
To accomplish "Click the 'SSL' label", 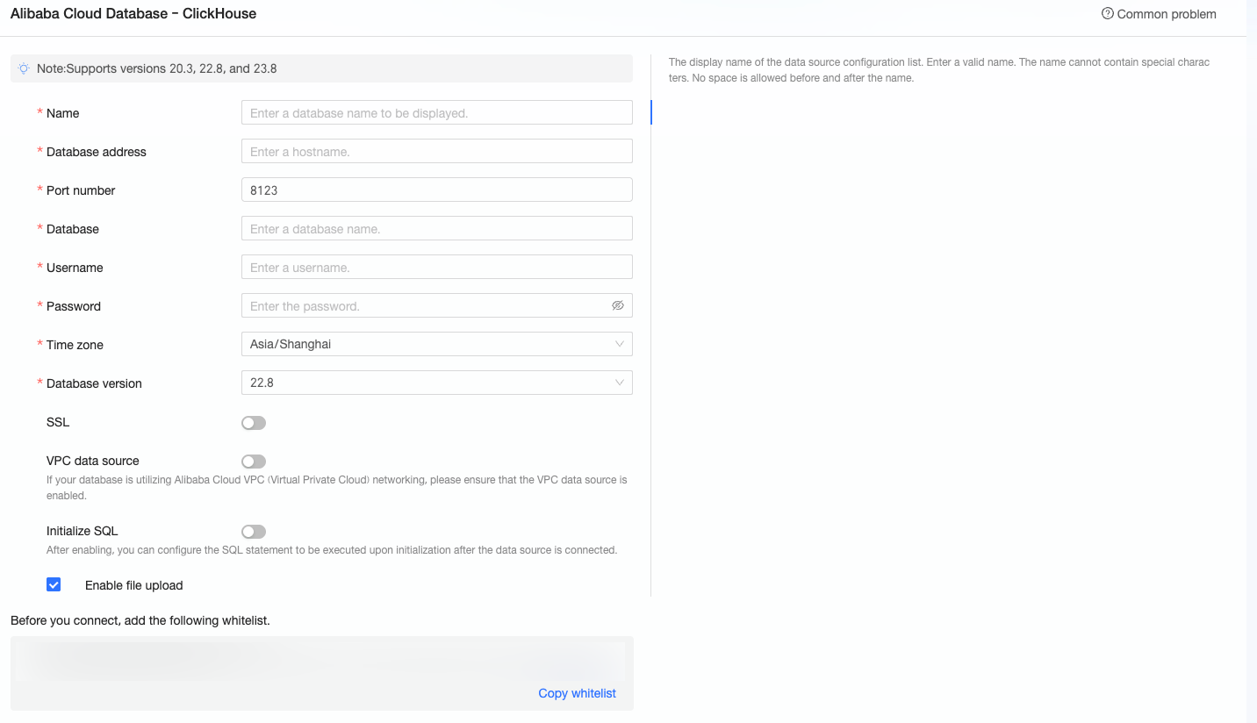I will point(58,422).
